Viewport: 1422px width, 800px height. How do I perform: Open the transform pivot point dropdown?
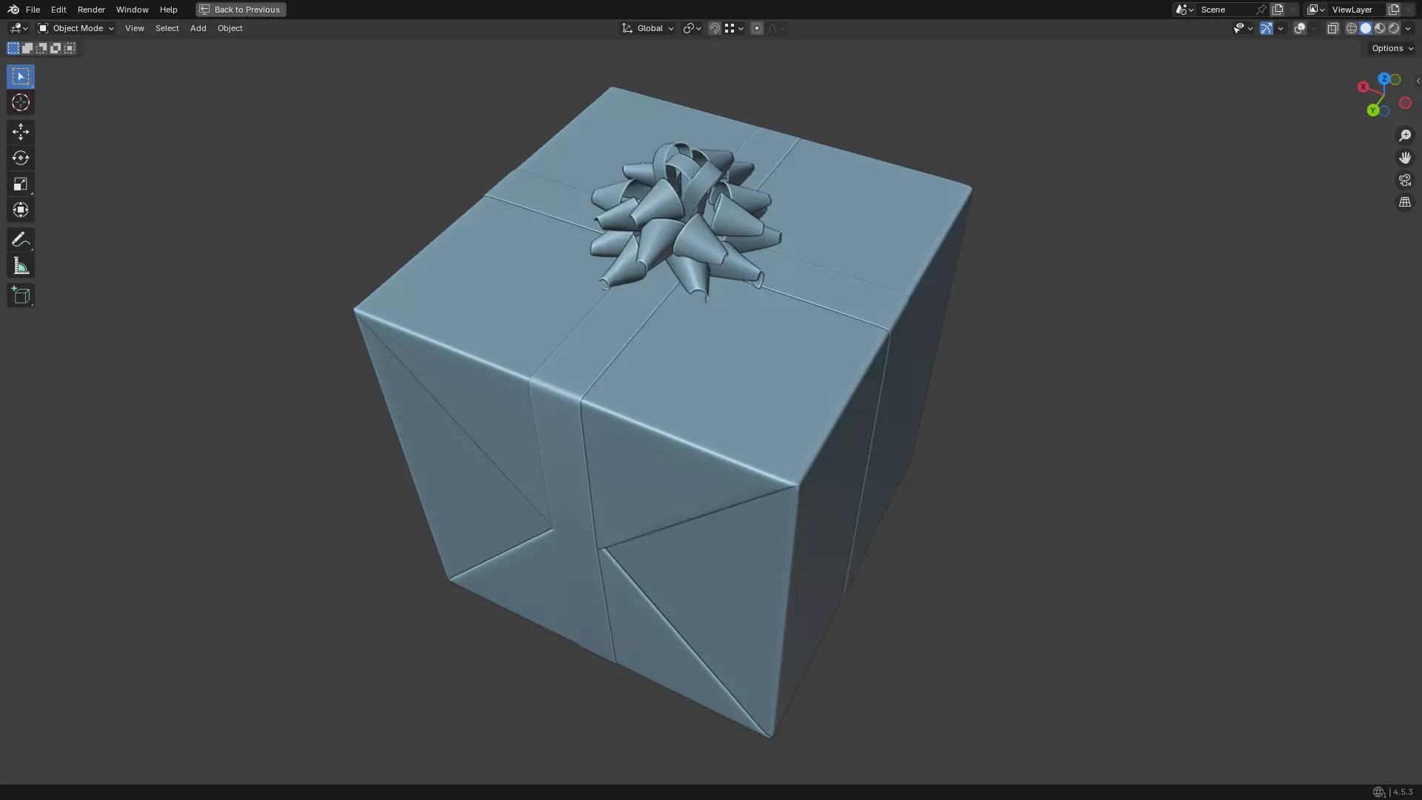[692, 28]
